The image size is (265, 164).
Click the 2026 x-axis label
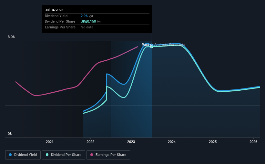(253, 142)
